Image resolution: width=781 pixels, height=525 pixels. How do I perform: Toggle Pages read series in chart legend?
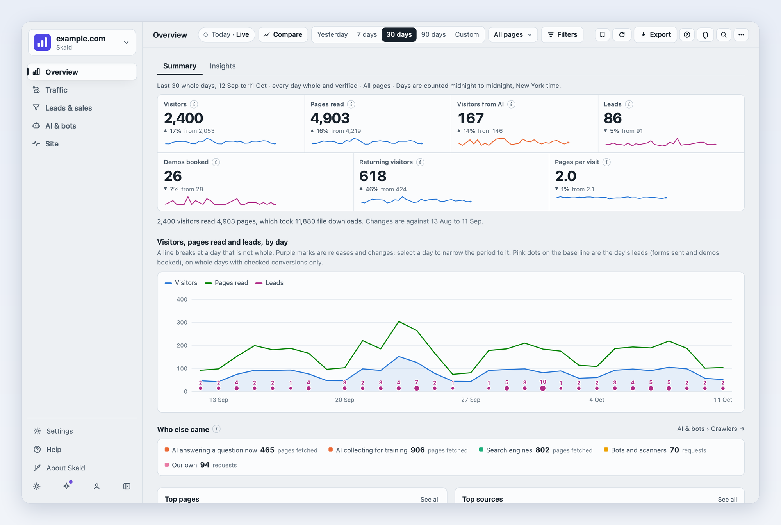click(226, 283)
